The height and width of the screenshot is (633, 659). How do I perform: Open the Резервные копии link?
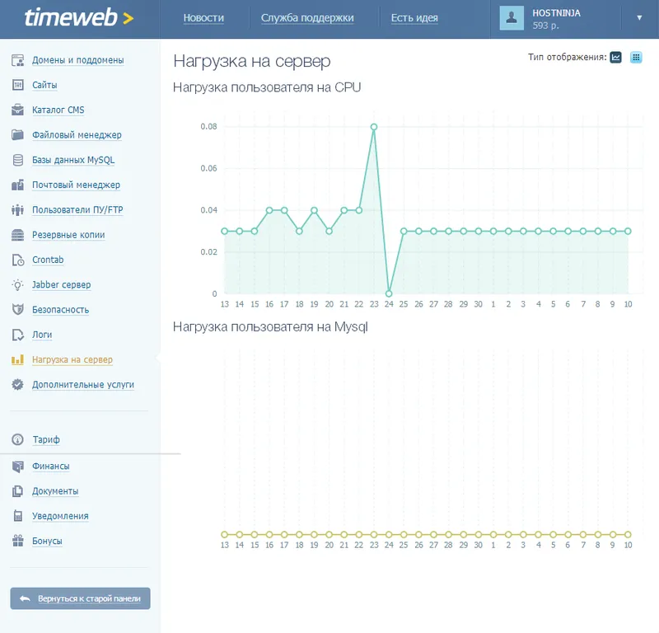(68, 235)
